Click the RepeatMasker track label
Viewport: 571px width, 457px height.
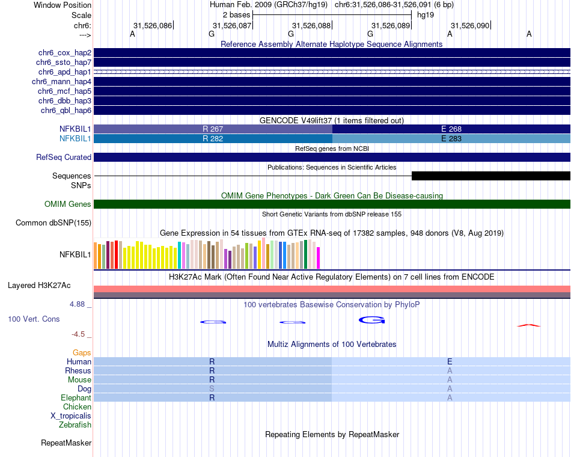point(66,443)
